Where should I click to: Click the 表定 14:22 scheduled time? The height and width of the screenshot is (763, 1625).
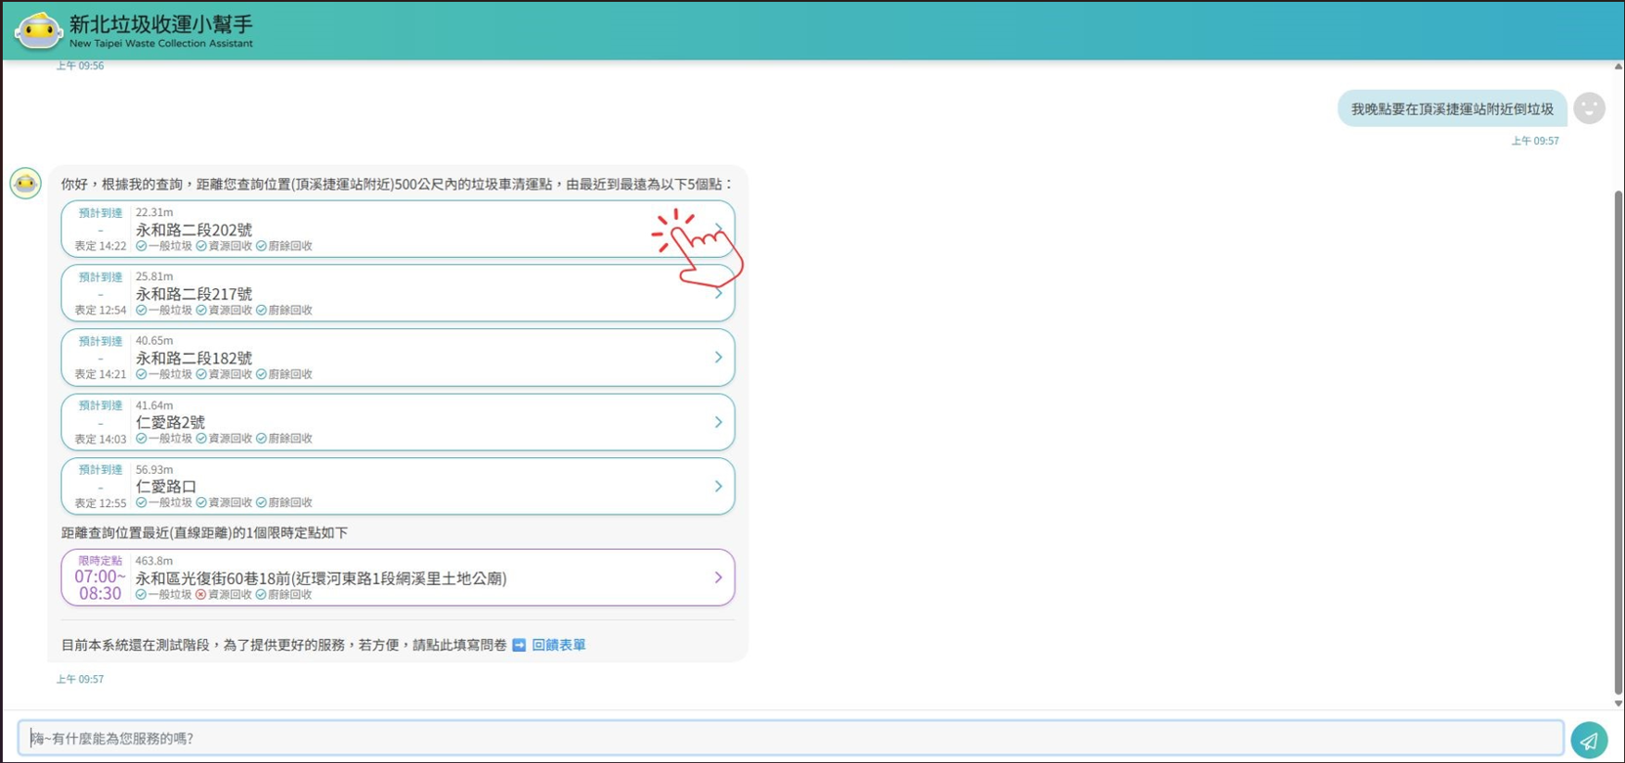(101, 246)
